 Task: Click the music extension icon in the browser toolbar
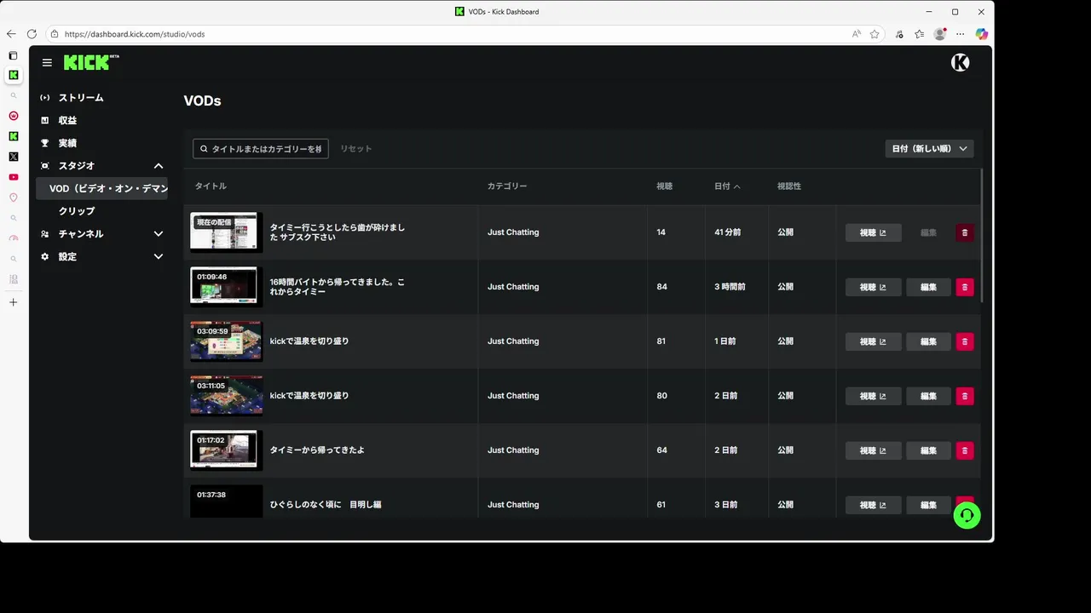coord(899,34)
